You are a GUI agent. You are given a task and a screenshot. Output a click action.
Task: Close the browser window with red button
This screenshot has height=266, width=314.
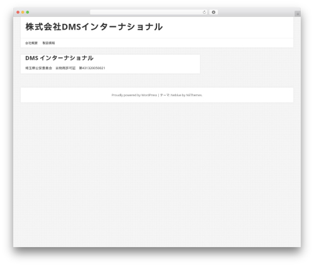coord(18,13)
